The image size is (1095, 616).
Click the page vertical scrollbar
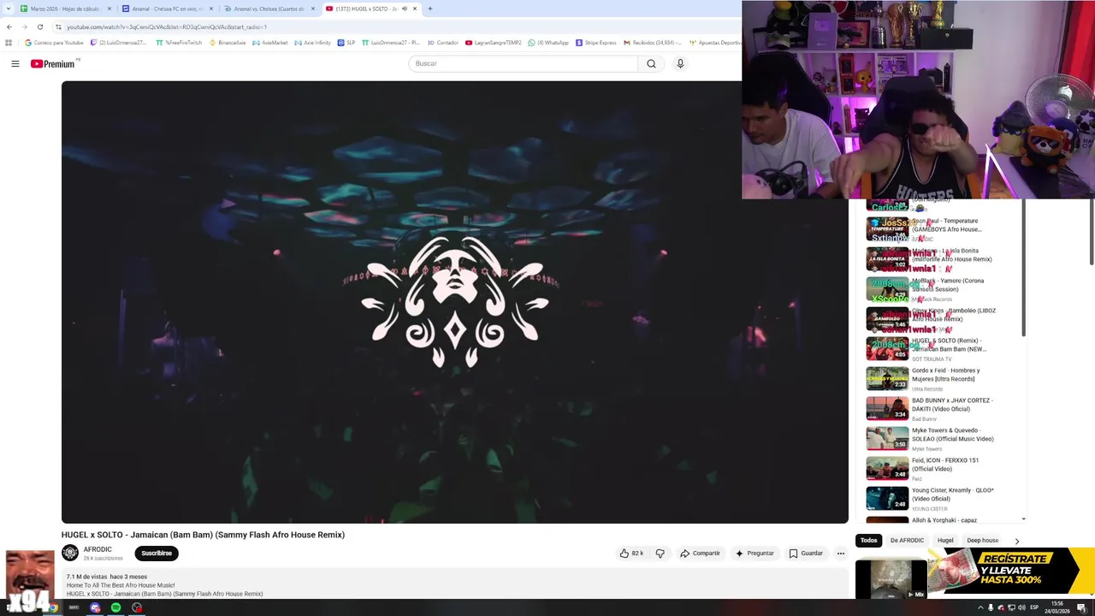point(1091,231)
